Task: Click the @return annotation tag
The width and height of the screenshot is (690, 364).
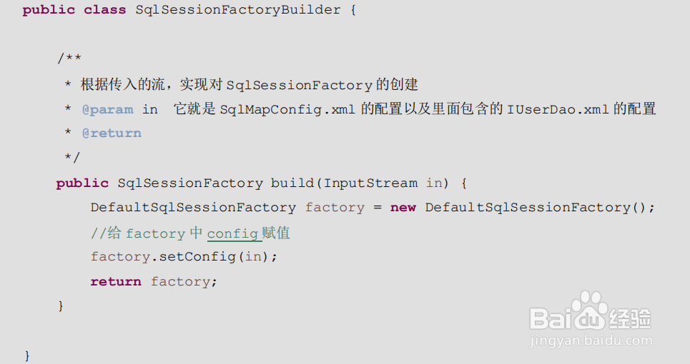Action: [x=112, y=133]
